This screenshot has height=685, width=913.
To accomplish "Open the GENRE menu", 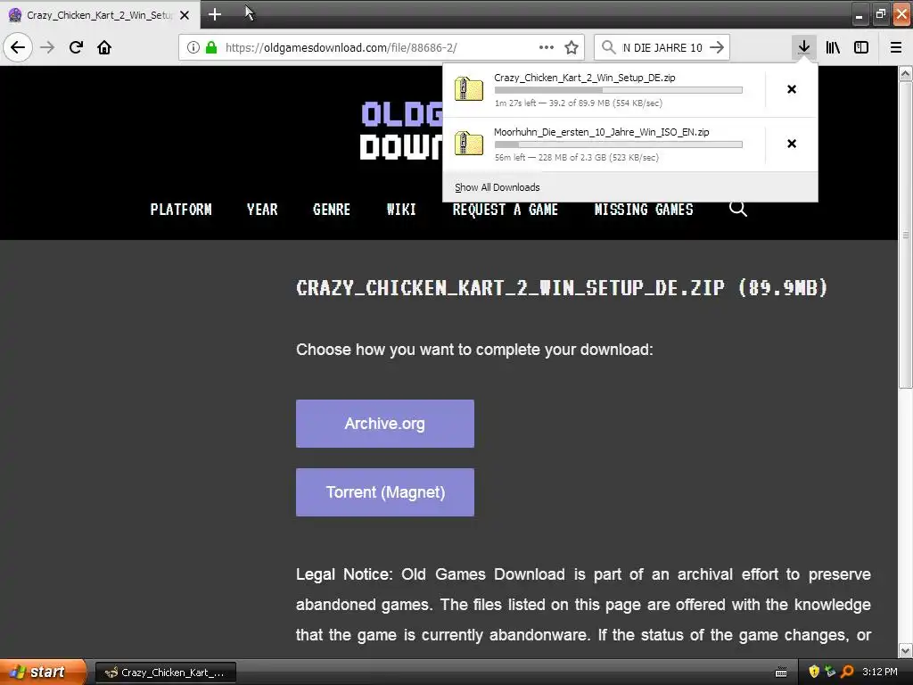I will click(332, 209).
